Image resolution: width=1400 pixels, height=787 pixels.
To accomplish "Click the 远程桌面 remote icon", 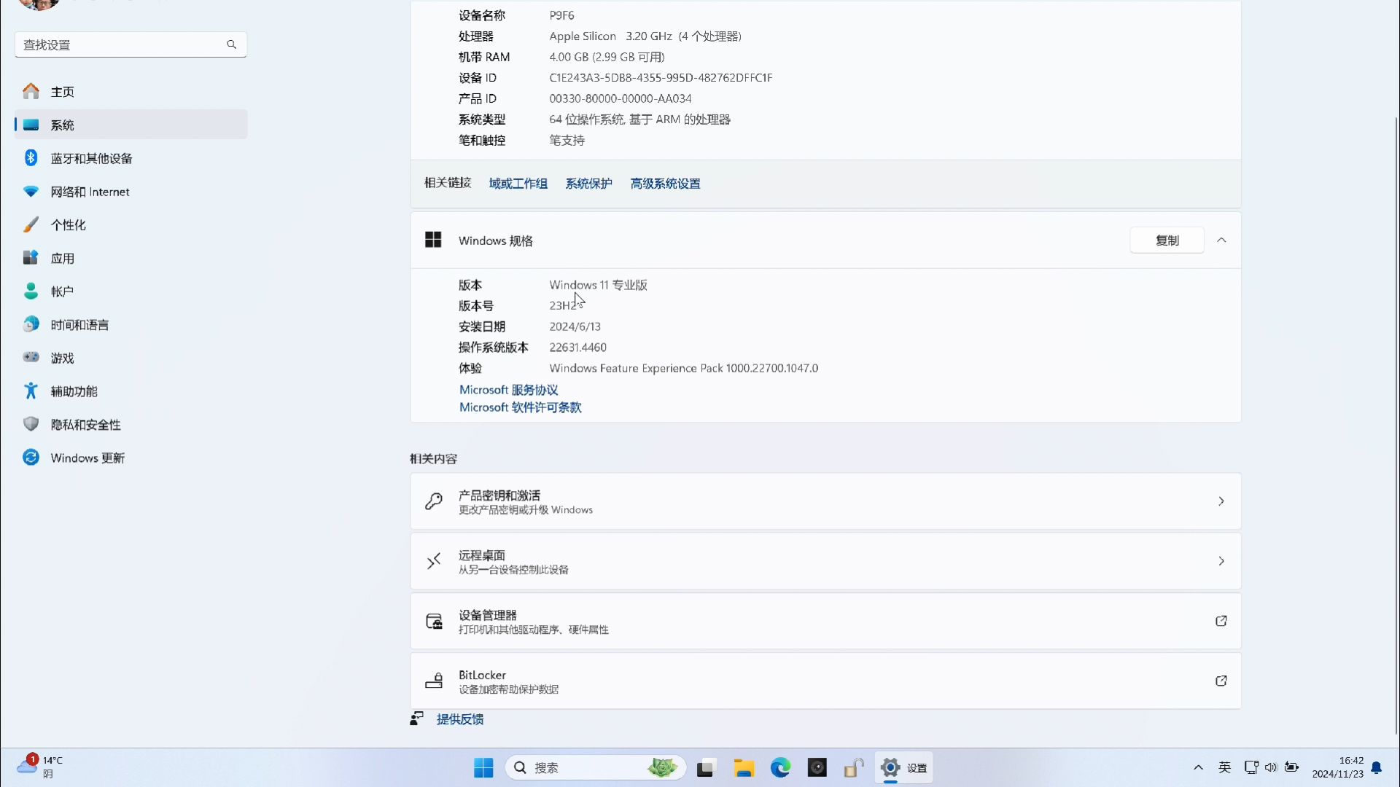I will (x=434, y=561).
